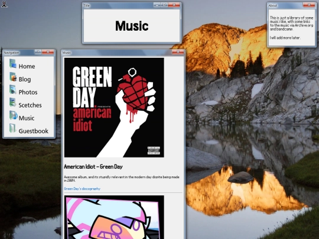
Task: Close the Navigation window
Action: pyautogui.click(x=48, y=53)
